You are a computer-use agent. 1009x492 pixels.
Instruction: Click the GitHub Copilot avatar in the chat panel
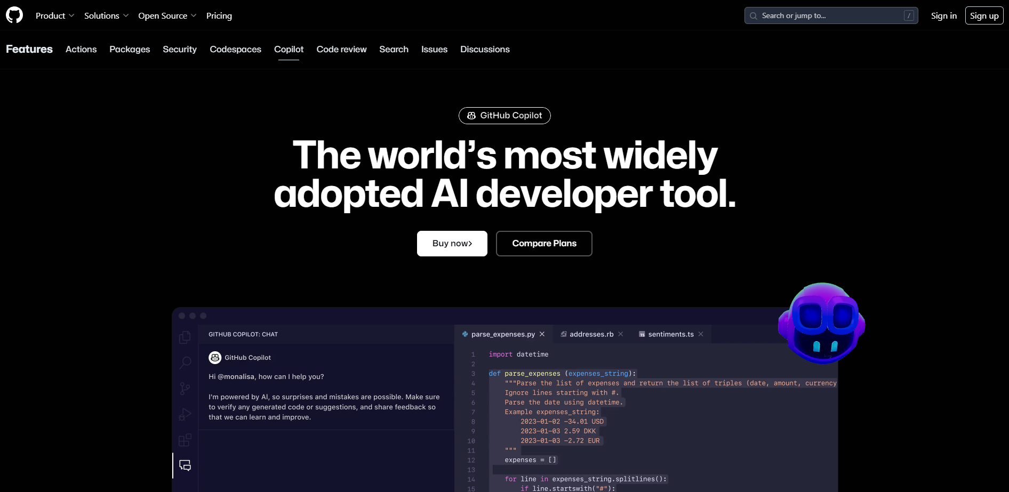coord(215,357)
